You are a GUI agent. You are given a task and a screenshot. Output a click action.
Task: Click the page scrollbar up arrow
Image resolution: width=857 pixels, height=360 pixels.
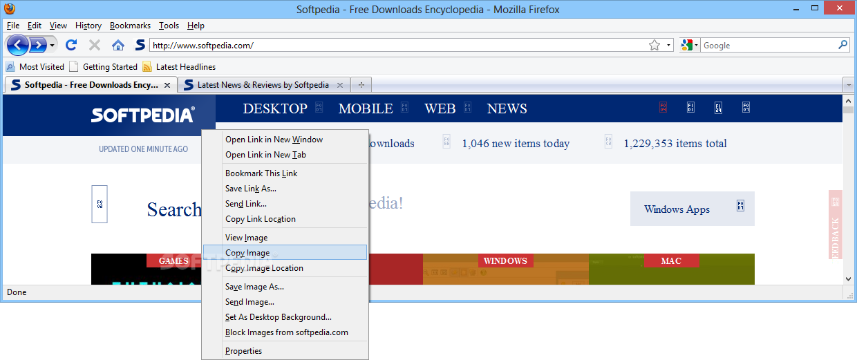(x=849, y=100)
